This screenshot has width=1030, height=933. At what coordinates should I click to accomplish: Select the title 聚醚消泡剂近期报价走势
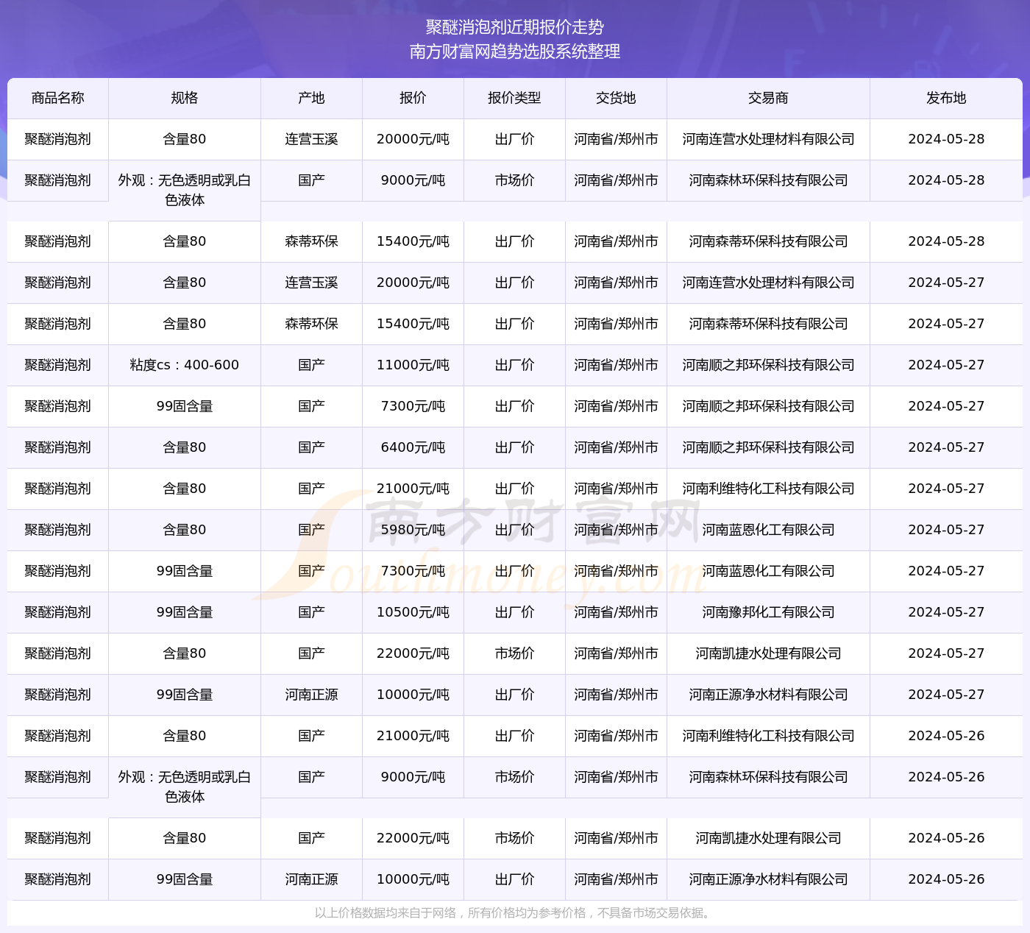tap(515, 27)
